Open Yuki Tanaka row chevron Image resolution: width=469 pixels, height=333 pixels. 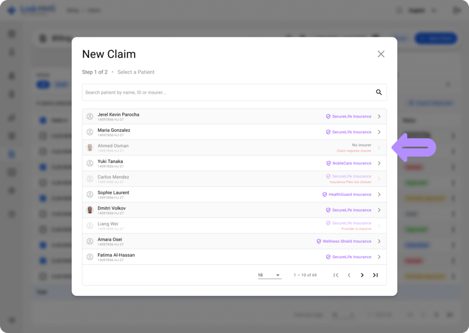(379, 163)
